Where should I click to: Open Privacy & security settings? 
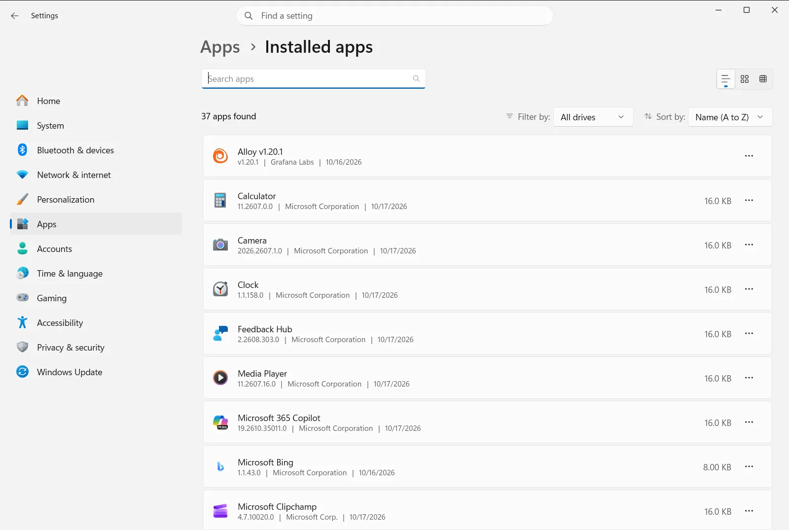point(96,348)
